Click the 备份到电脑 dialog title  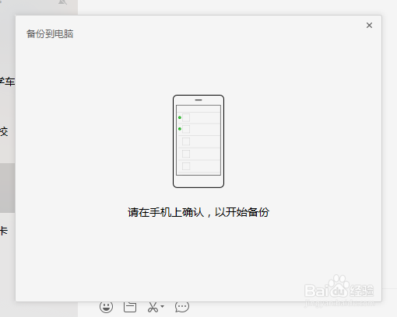point(50,34)
